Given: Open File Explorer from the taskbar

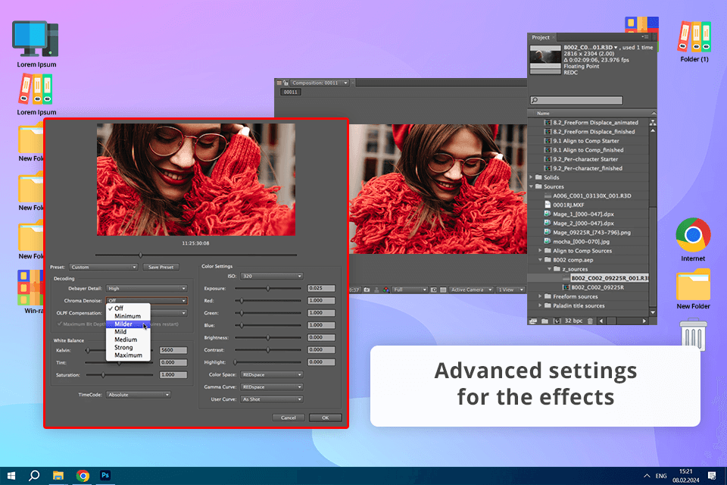Looking at the screenshot, I should pyautogui.click(x=58, y=476).
